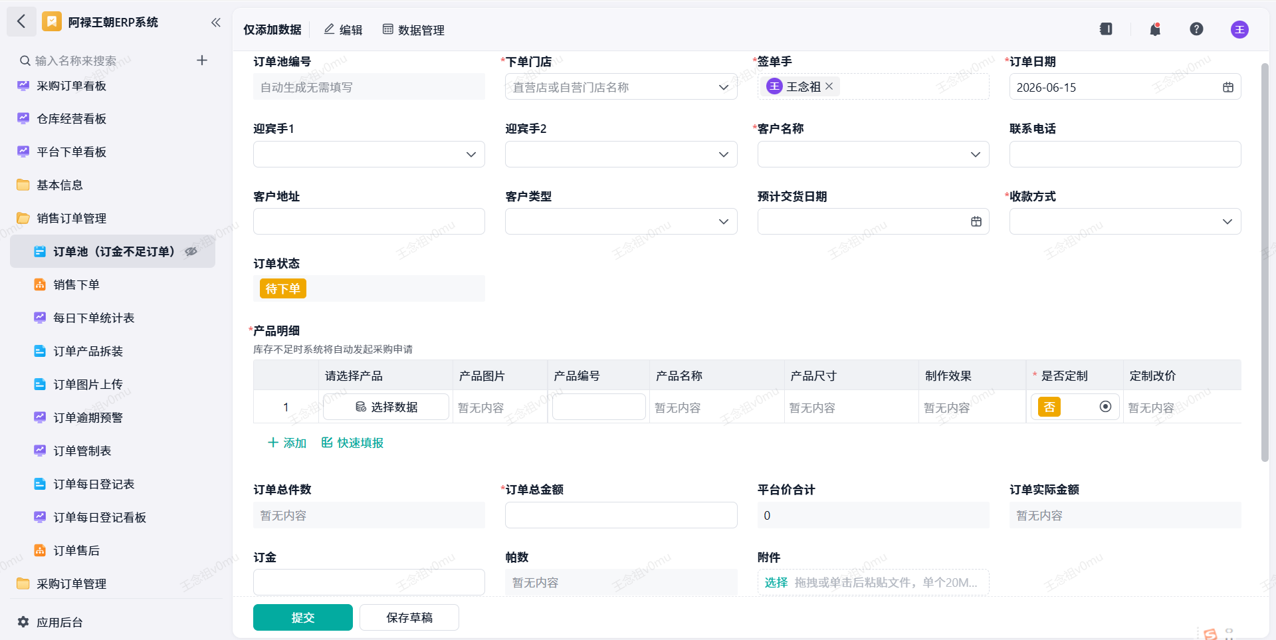Switch to 编辑 tab

click(x=343, y=30)
